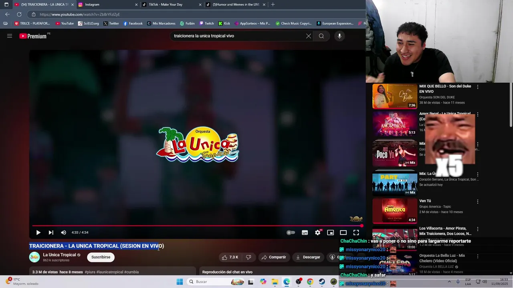Open the Facebook bookmark
The height and width of the screenshot is (288, 513).
[133, 24]
